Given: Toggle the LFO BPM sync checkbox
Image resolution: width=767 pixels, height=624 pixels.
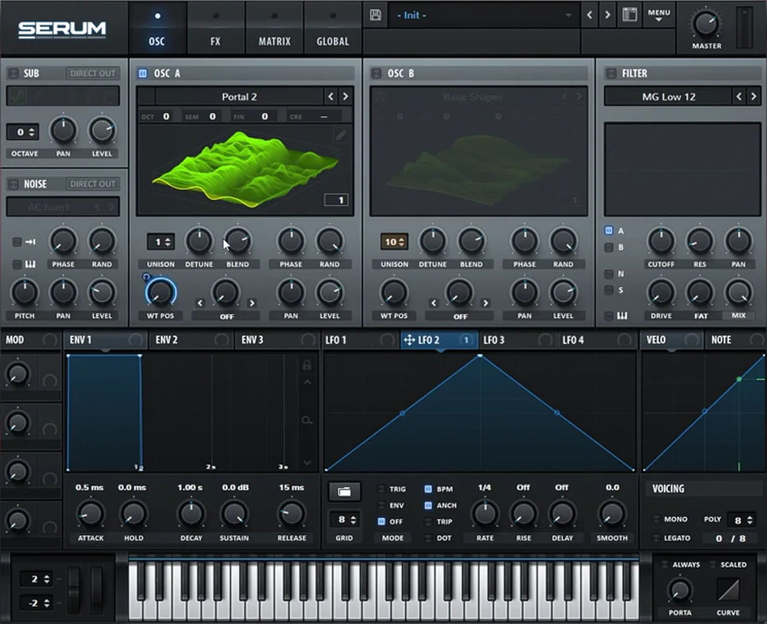Looking at the screenshot, I should [x=428, y=489].
